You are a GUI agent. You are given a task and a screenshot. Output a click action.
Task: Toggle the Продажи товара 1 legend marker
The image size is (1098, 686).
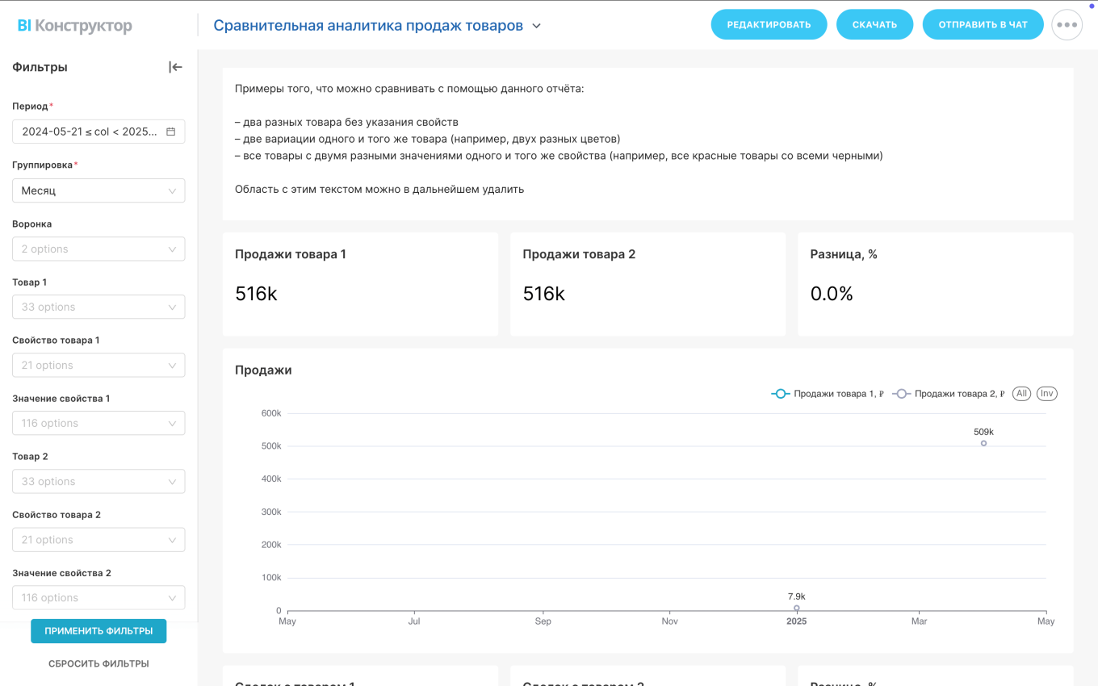[781, 393]
